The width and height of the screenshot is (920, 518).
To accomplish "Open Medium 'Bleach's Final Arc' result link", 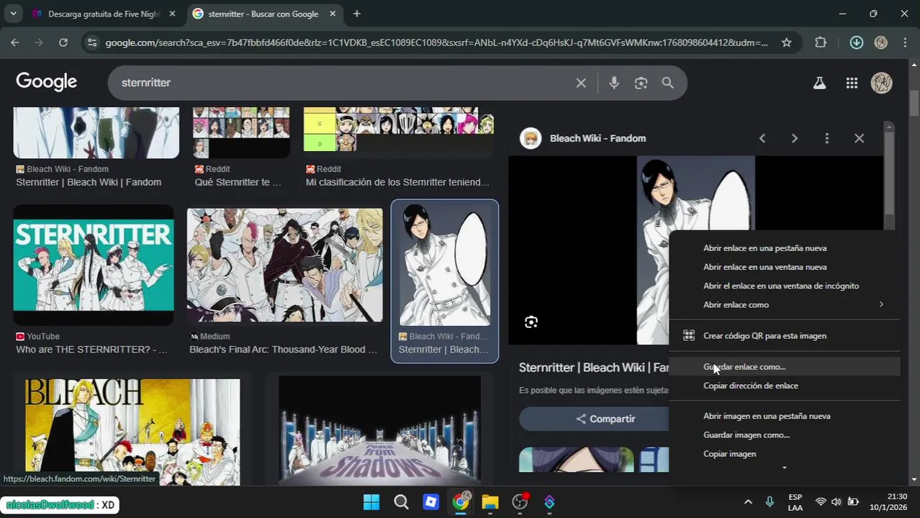I will (x=283, y=350).
